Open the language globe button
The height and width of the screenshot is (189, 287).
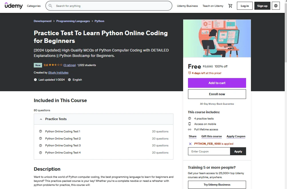coord(276,6)
